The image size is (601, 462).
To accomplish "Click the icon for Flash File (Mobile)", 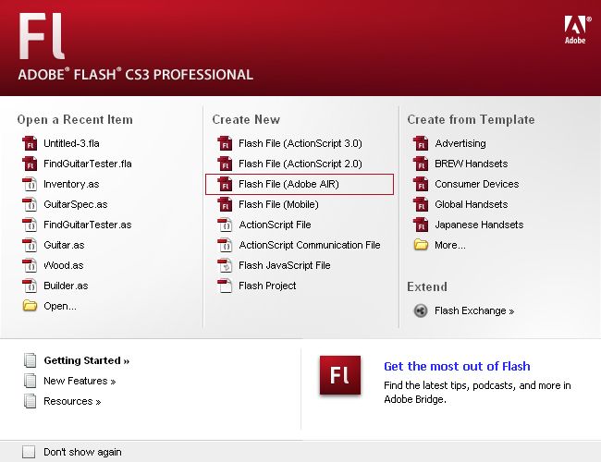I will pos(225,204).
